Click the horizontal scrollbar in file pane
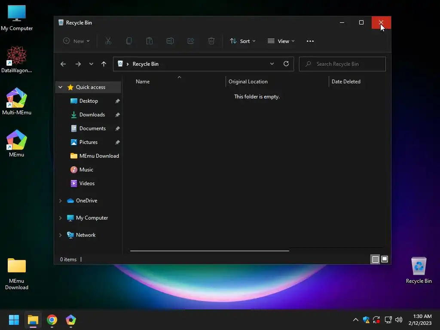 pos(210,251)
